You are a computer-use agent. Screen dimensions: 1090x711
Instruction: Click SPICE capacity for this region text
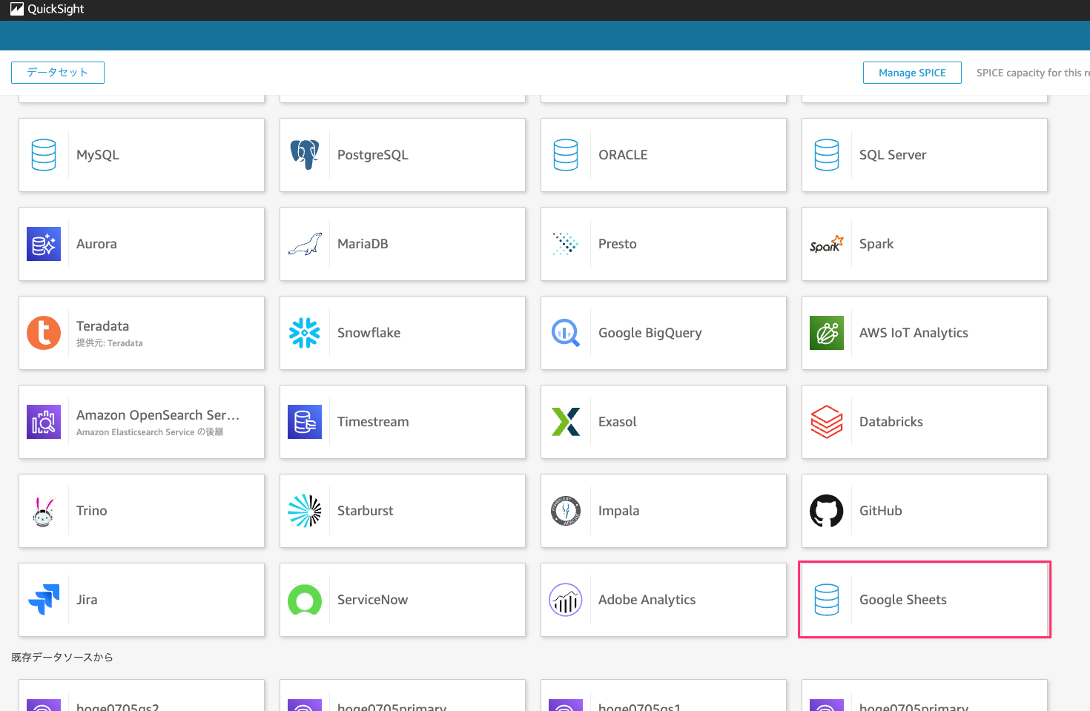[x=1033, y=73]
